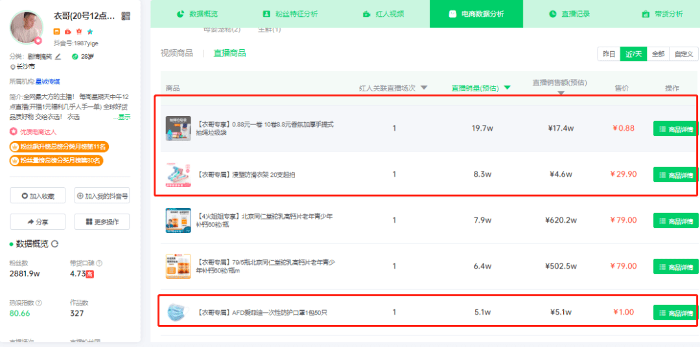Click the AFD一次性防护口罩 product title
This screenshot has height=347, width=700.
point(262,312)
